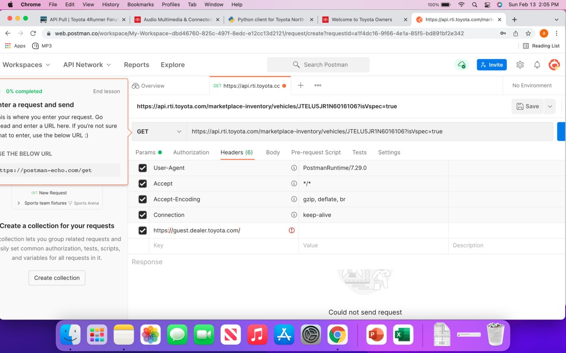Show info for Accept header
This screenshot has height=353, width=566.
[294, 184]
